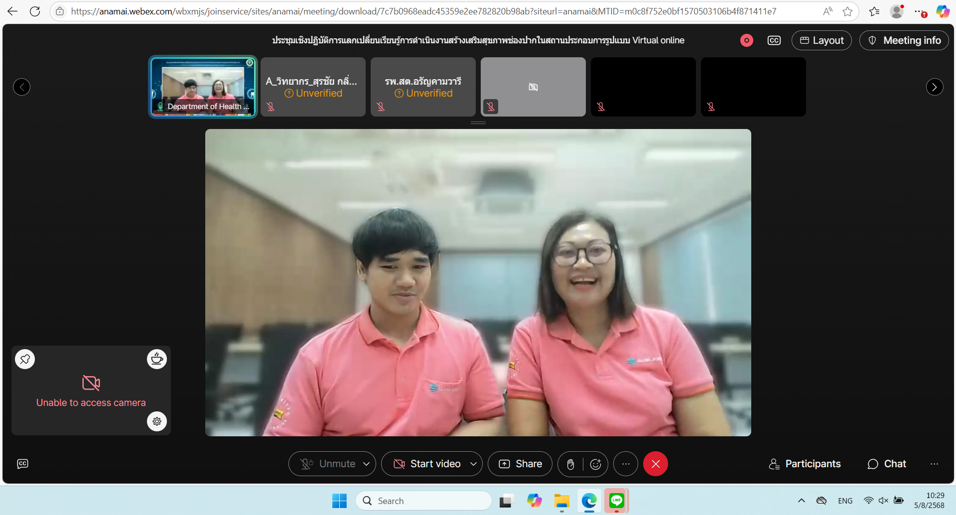Open more options menu in control bar
Screen dimensions: 956x515
(x=626, y=464)
